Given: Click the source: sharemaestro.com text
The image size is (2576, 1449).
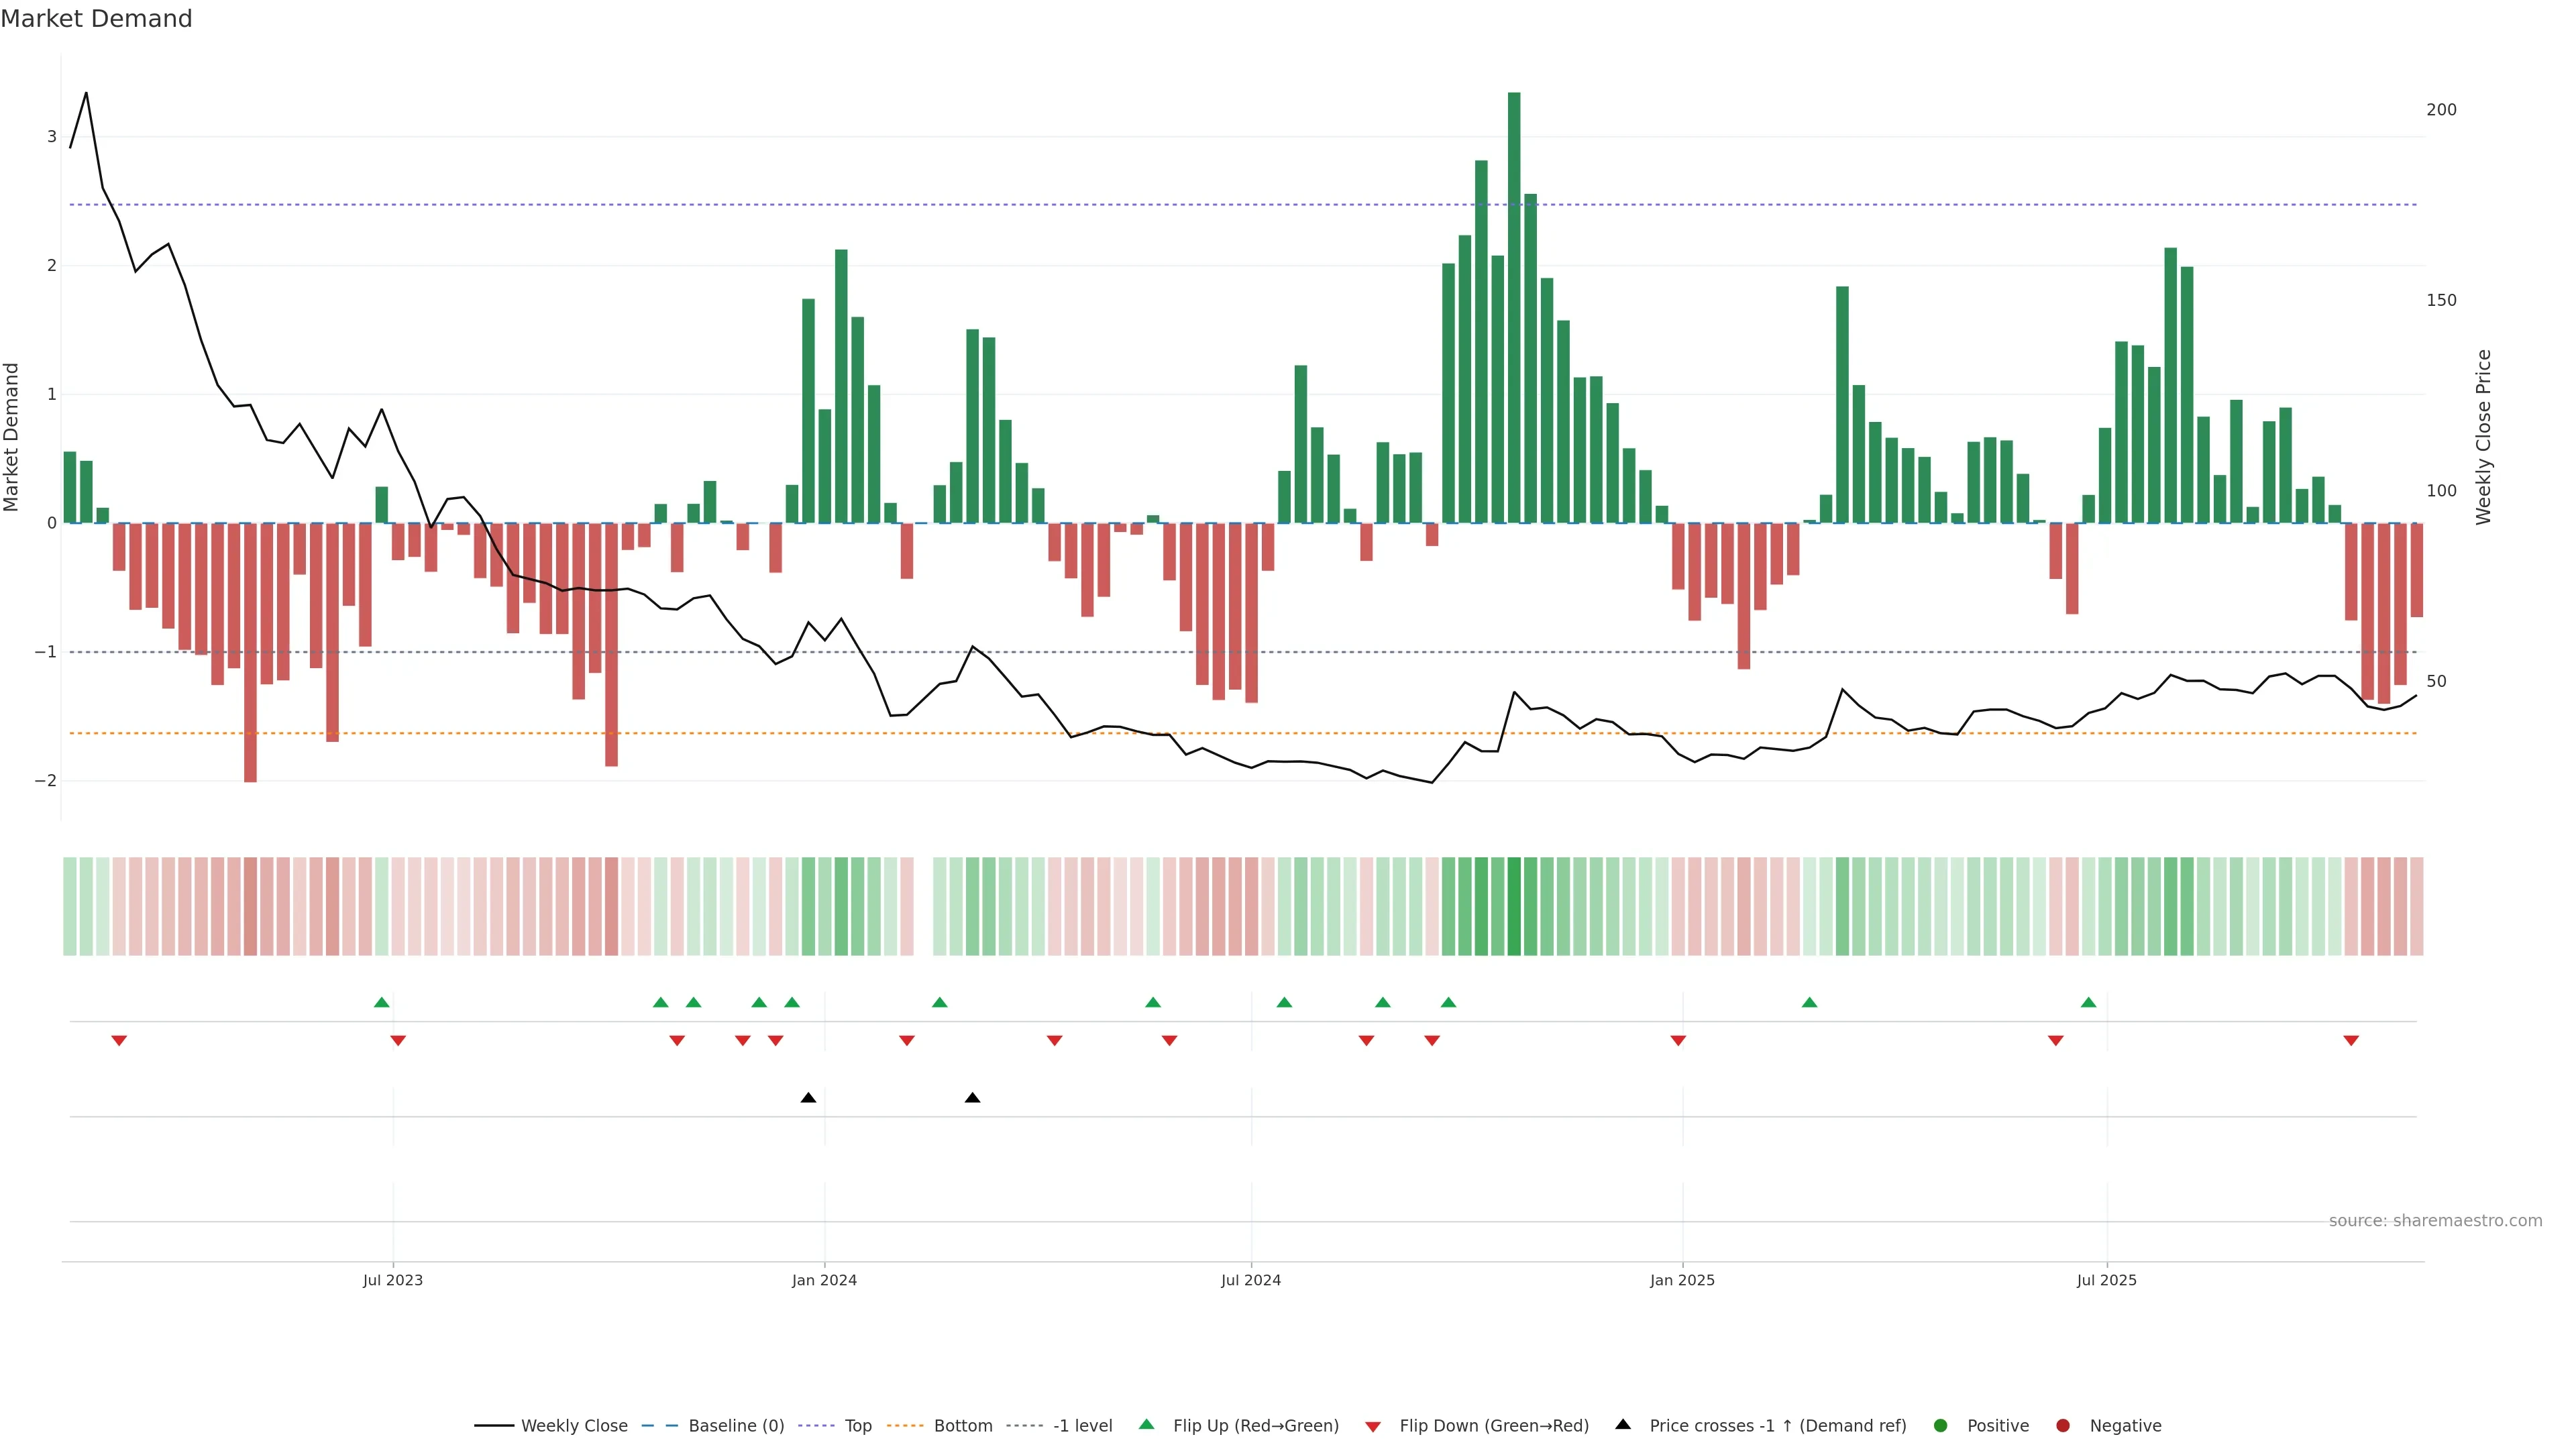Looking at the screenshot, I should click(2435, 1220).
